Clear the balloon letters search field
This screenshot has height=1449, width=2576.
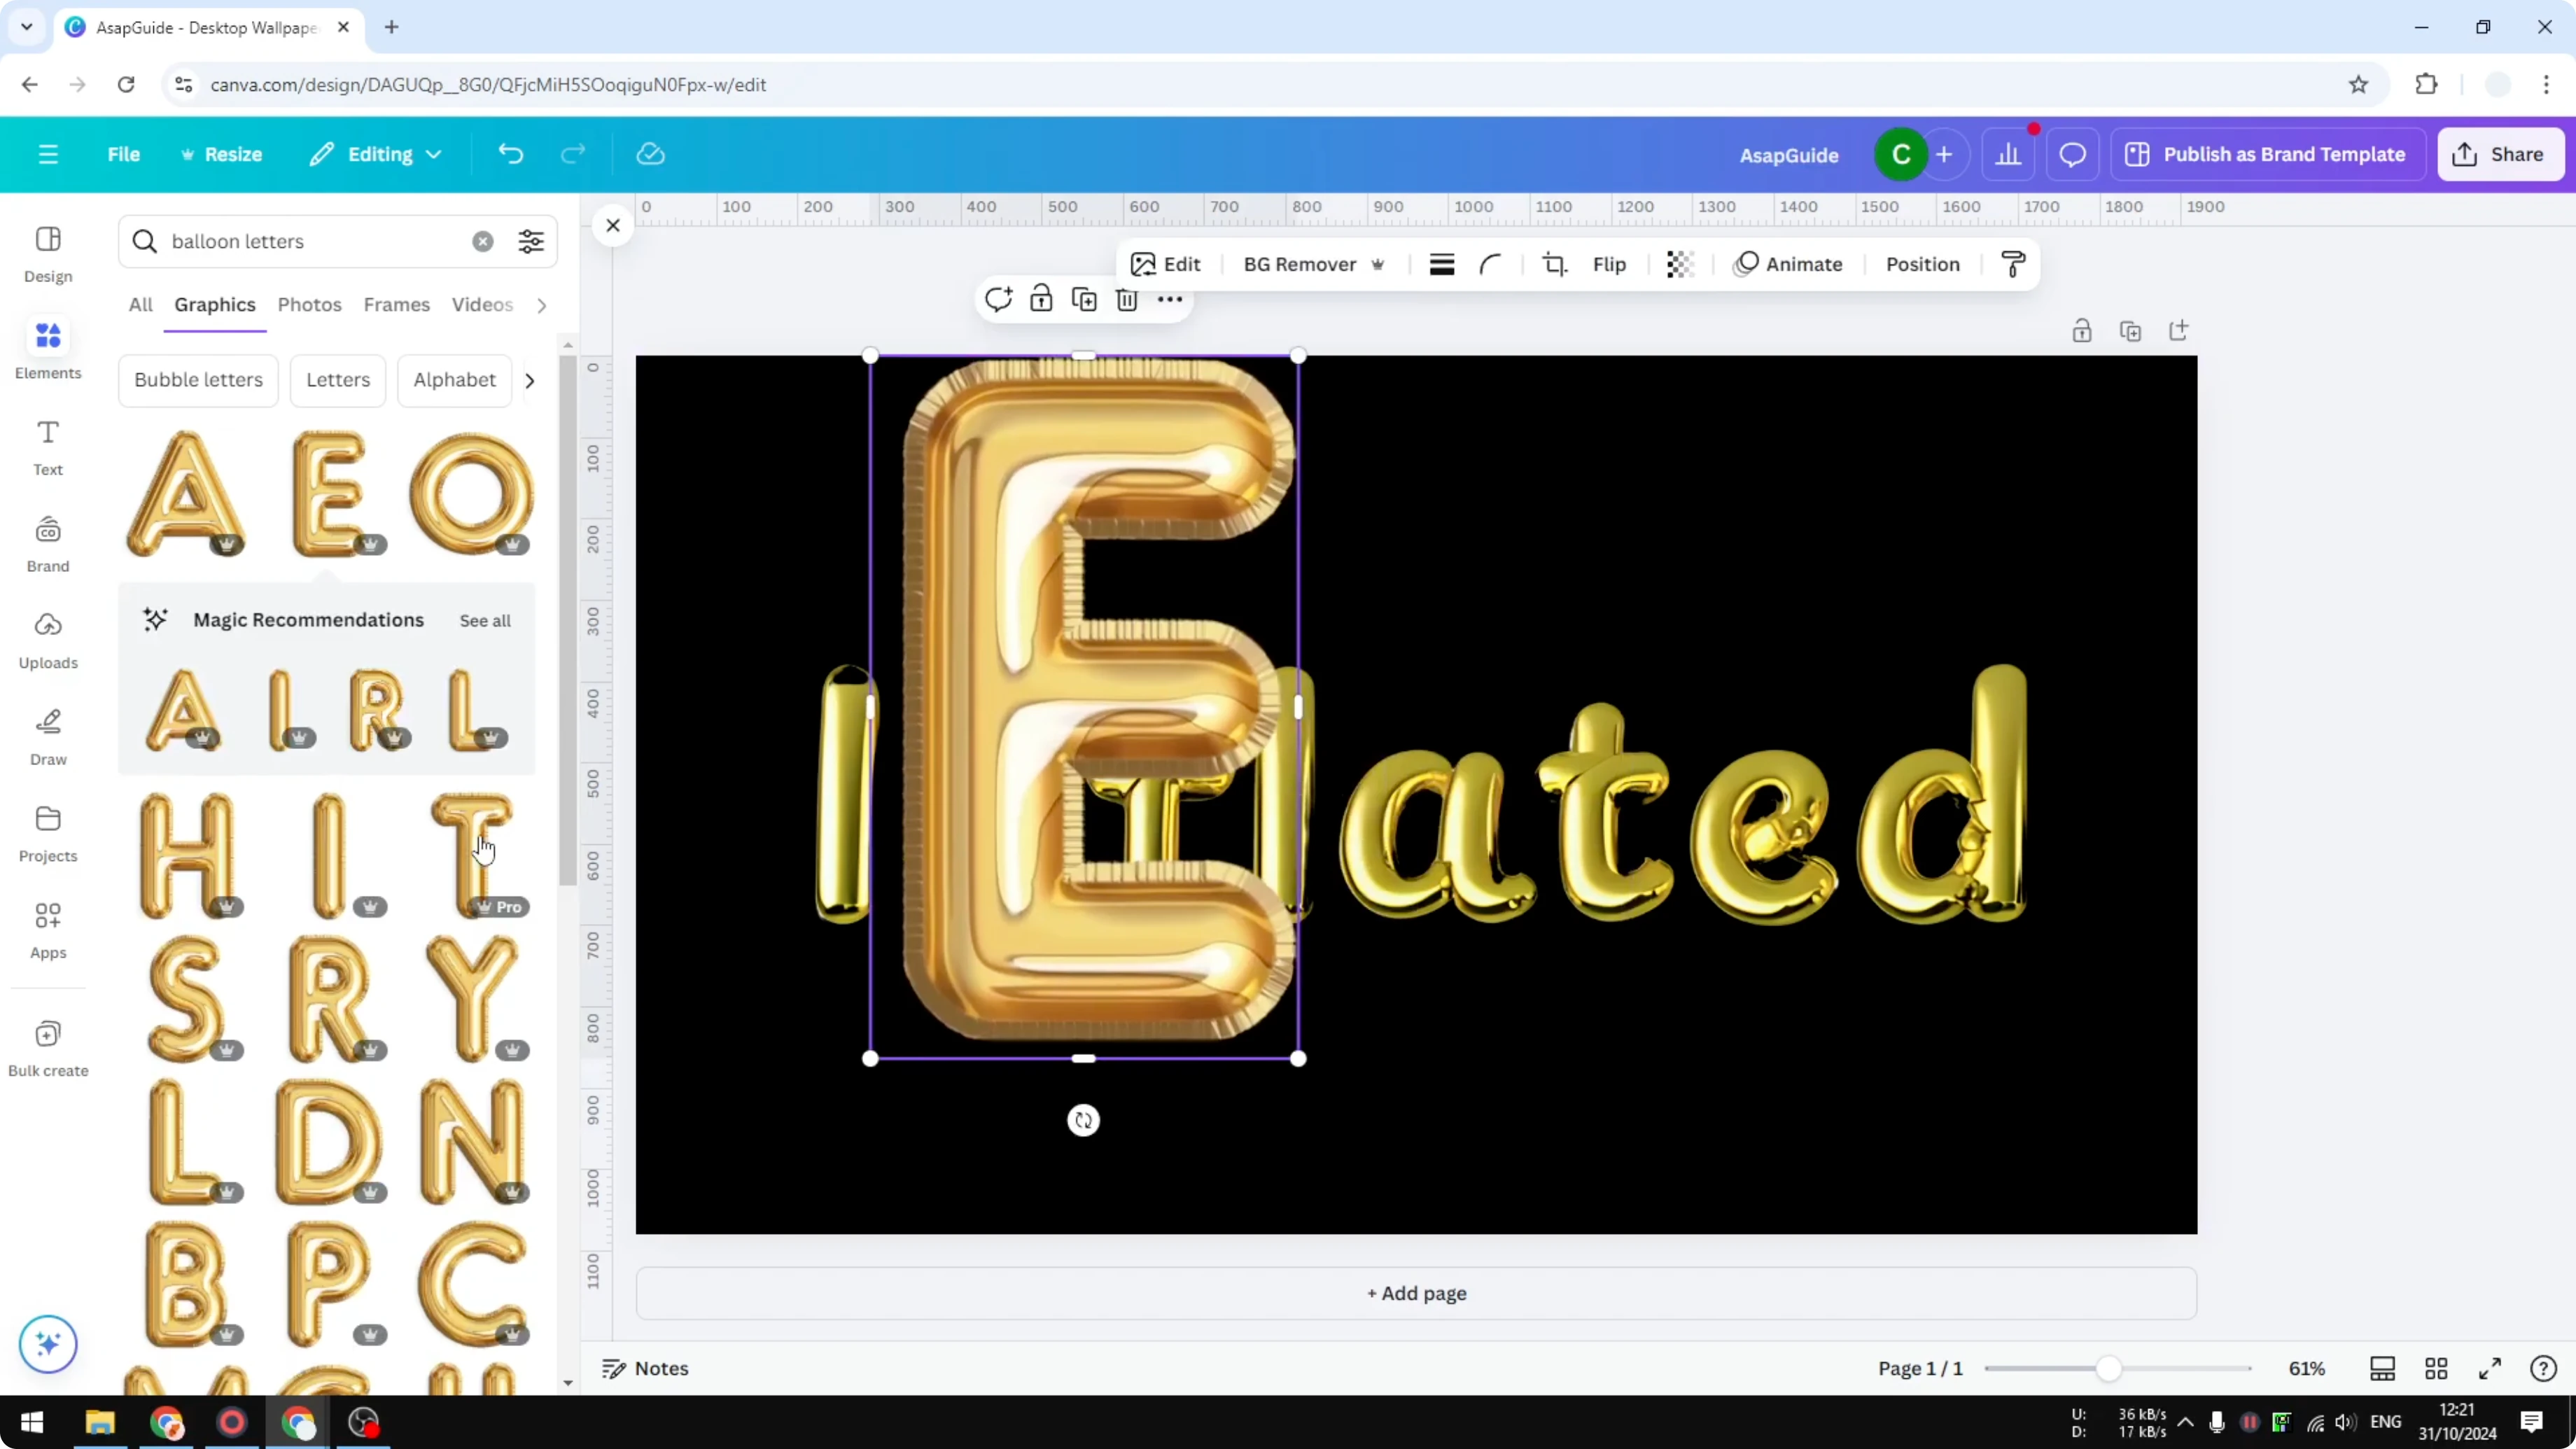[x=483, y=241]
